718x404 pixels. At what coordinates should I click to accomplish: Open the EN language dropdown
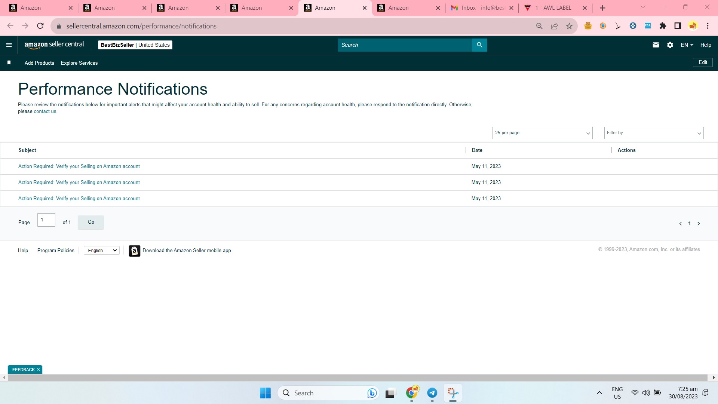687,45
